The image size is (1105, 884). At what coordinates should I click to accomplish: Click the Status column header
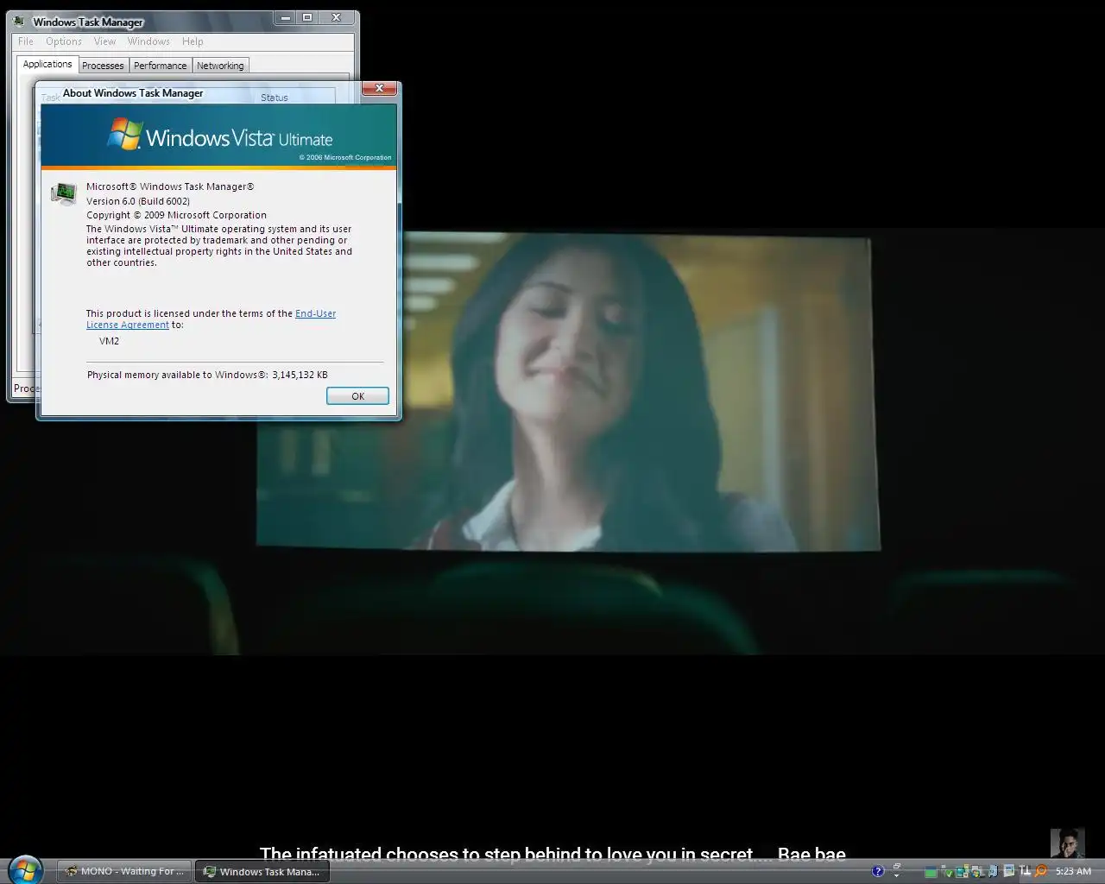click(275, 98)
